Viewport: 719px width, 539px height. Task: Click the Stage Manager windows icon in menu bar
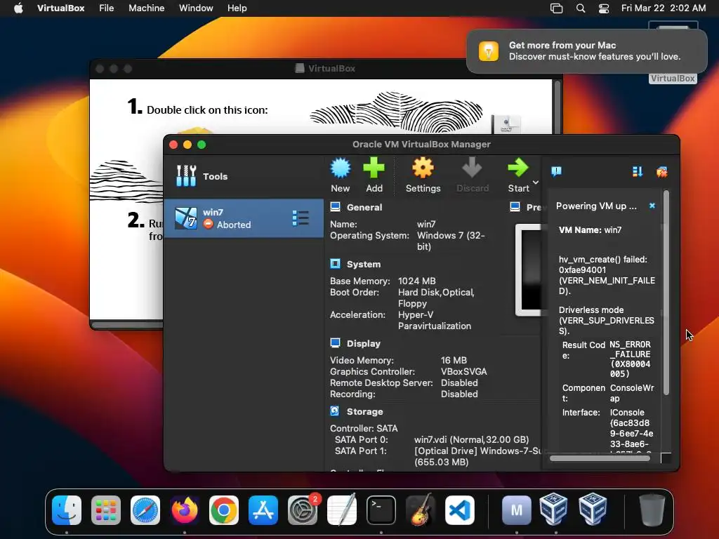click(x=556, y=8)
